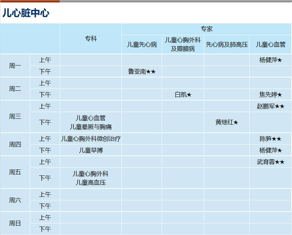Screen dimensions: 292x235
Task: Click 上午 in the 周五 row
Action: 45,162
